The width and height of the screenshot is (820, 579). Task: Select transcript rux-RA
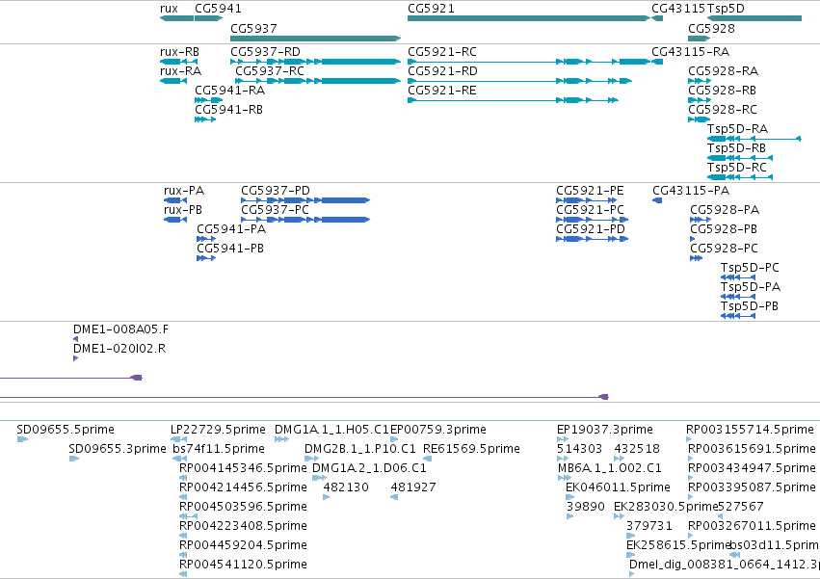tap(173, 81)
